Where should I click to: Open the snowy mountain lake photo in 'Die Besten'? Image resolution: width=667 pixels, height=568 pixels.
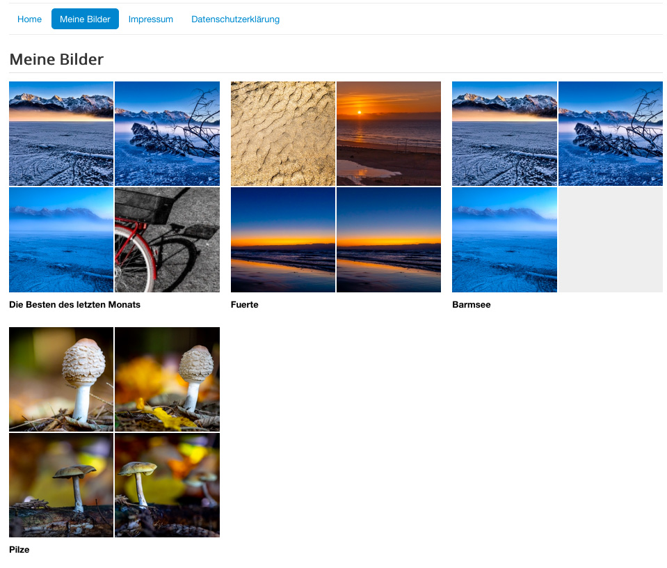[x=61, y=134]
